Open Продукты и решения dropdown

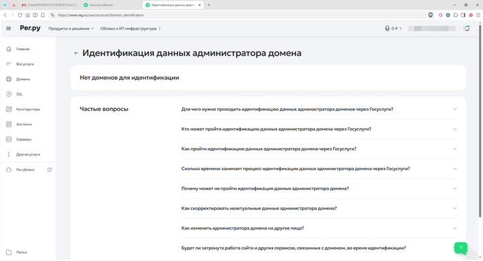[x=71, y=29]
